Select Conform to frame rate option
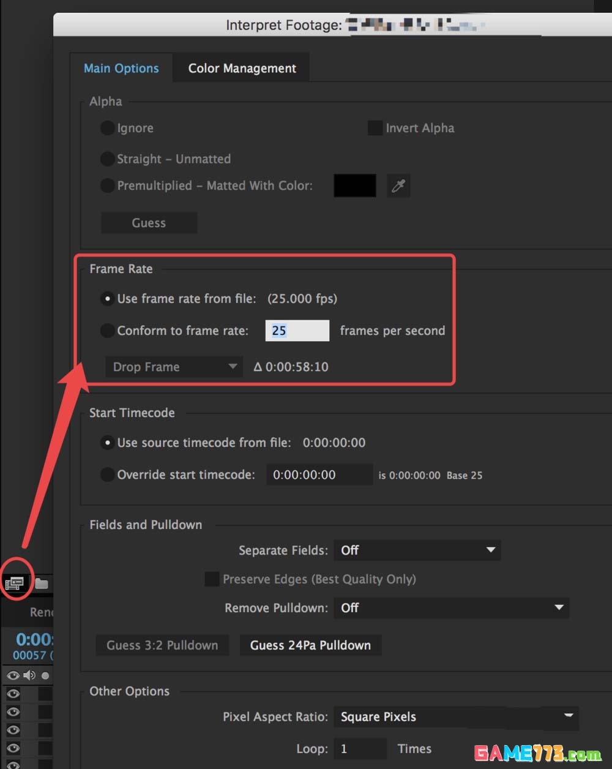The image size is (612, 769). click(107, 331)
